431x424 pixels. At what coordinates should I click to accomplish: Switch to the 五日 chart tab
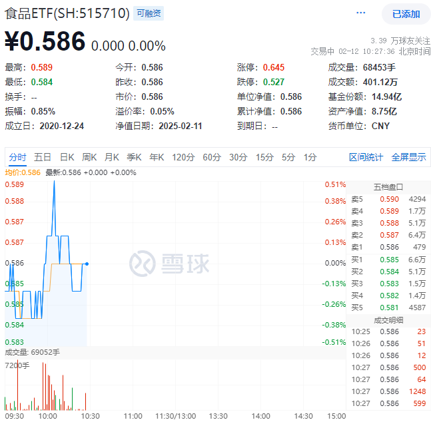(43, 157)
